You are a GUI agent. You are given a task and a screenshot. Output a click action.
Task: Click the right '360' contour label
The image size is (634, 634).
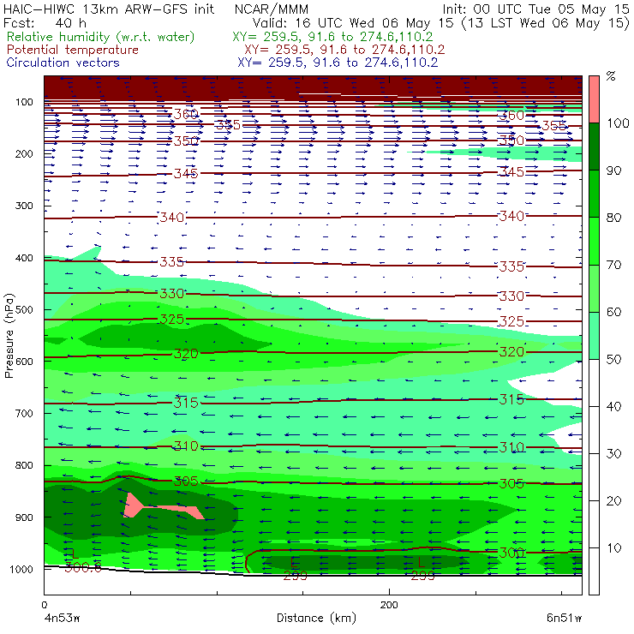point(511,116)
